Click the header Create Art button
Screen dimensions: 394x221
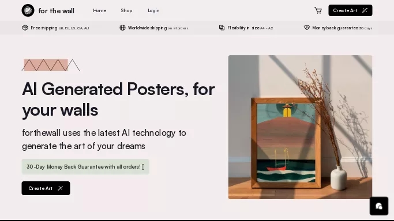click(350, 10)
